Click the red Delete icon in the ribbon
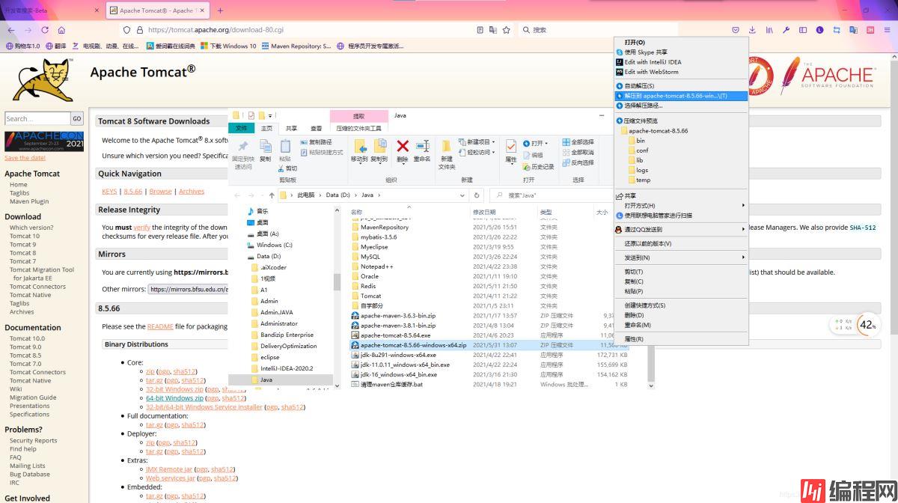The height and width of the screenshot is (503, 898). (x=402, y=147)
